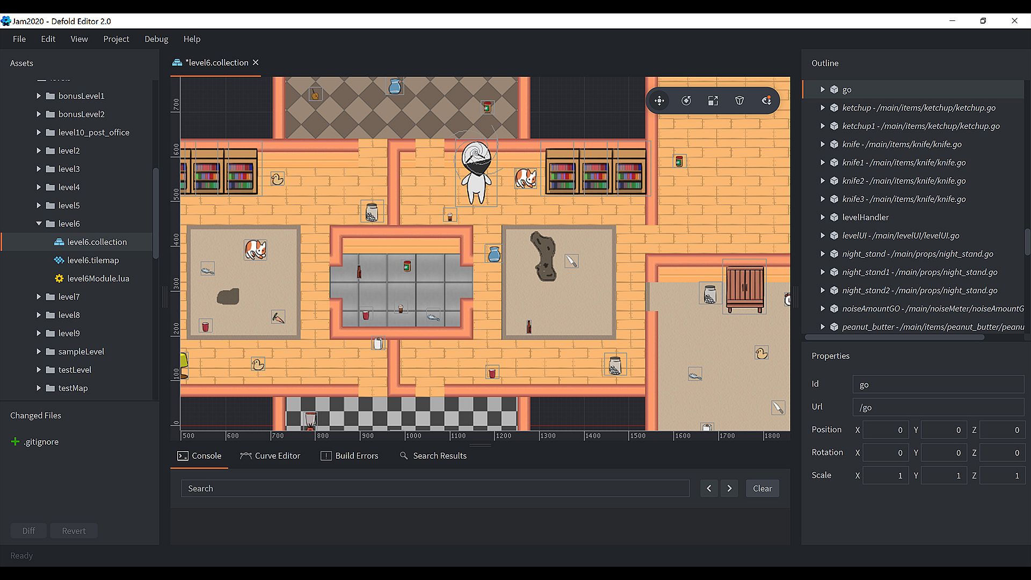
Task: Expand the bonusLevel1 folder
Action: (x=39, y=96)
